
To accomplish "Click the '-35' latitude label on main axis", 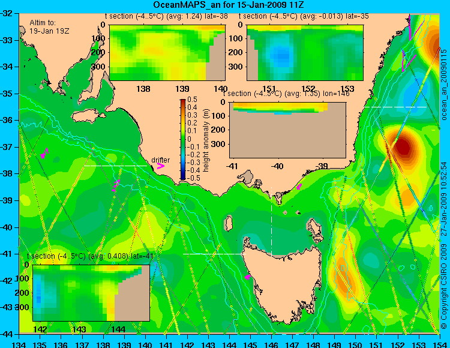I will click(7, 94).
